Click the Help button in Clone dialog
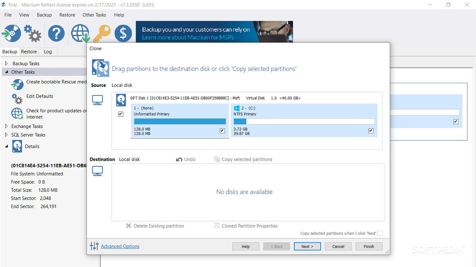 [246, 246]
